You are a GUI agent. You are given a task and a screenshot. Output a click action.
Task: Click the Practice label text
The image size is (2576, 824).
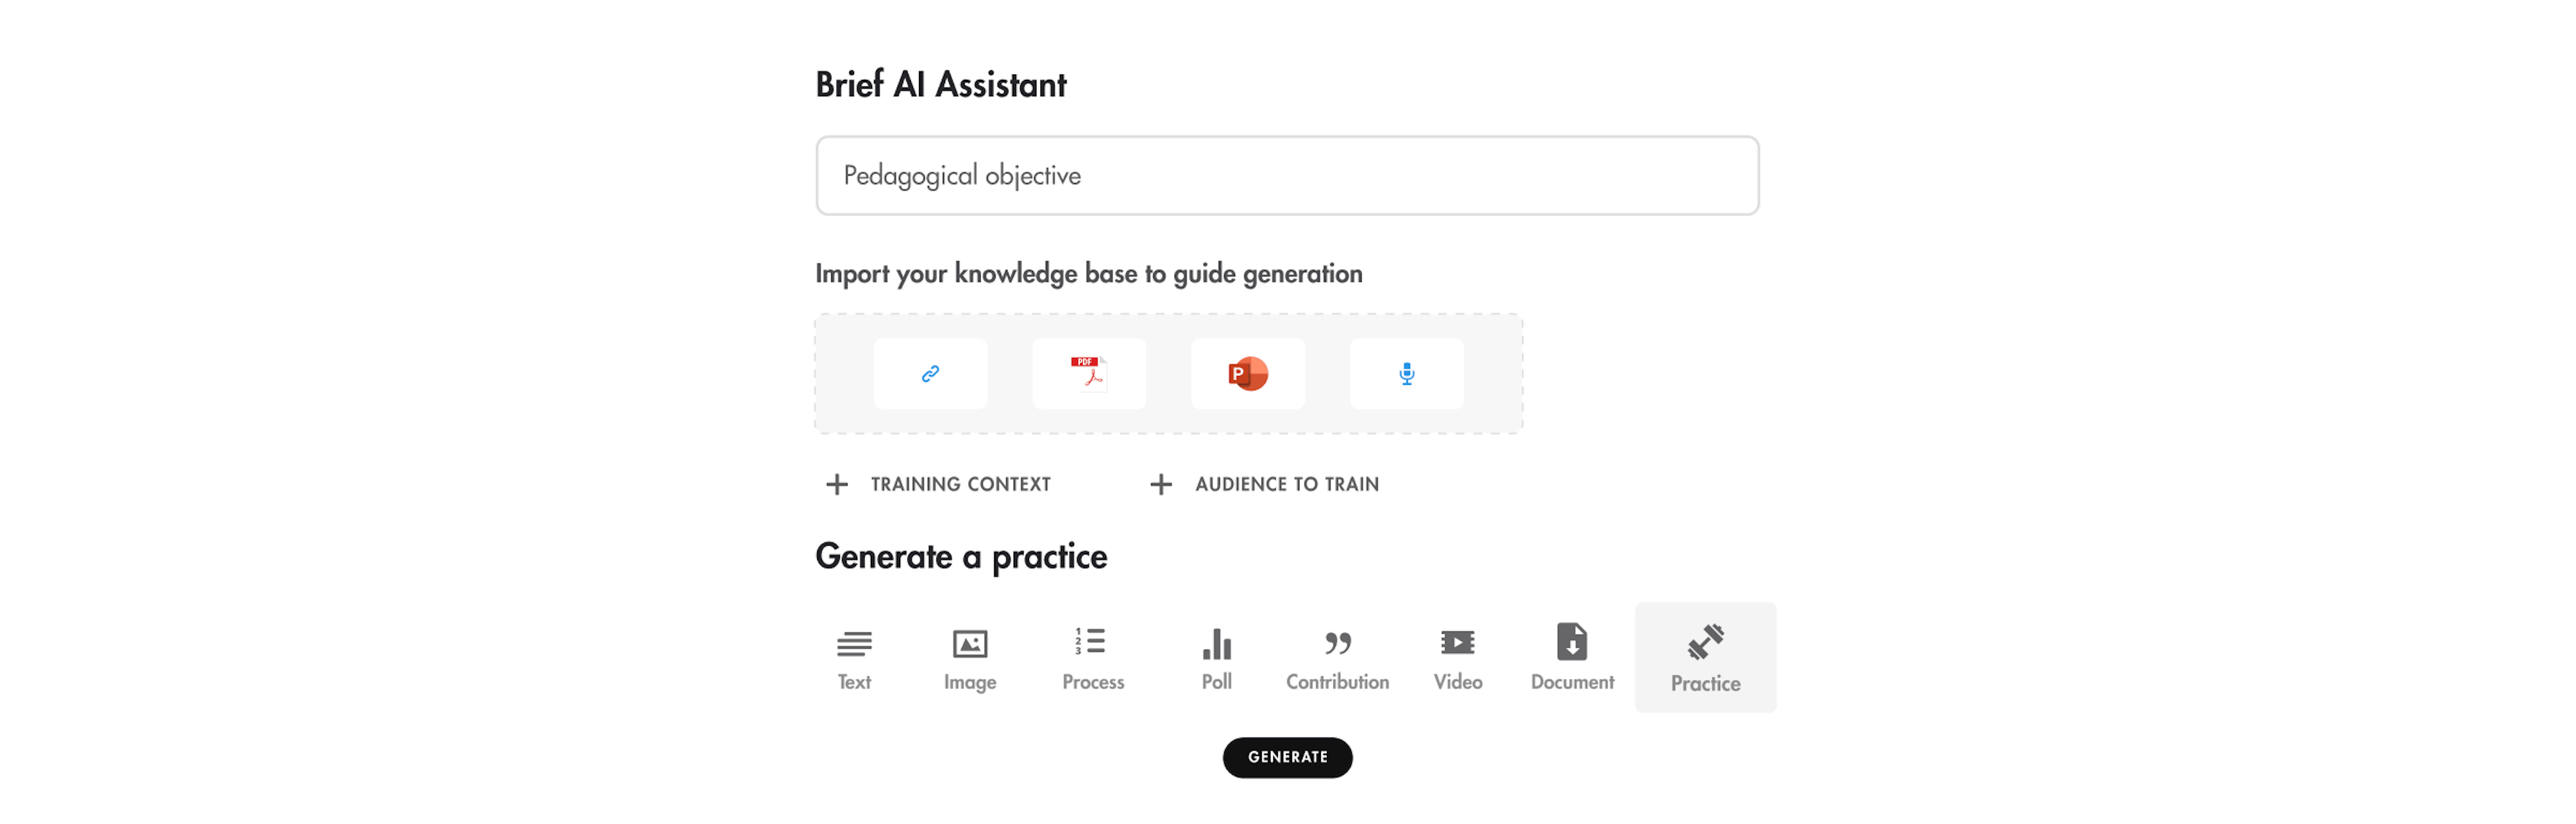pos(1705,684)
